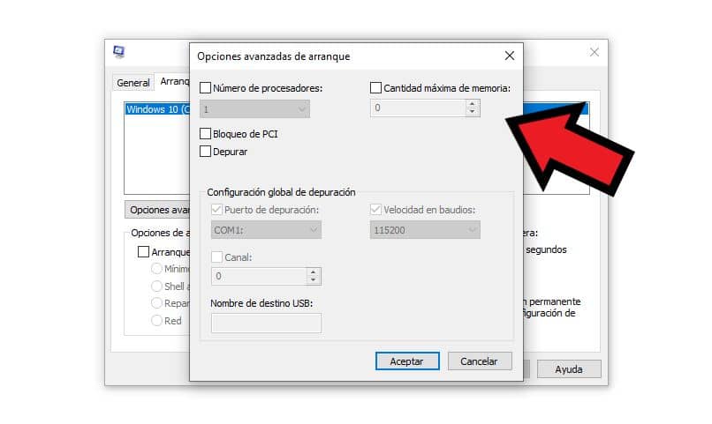
Task: Click the Nombre de destino USB field
Action: point(266,323)
